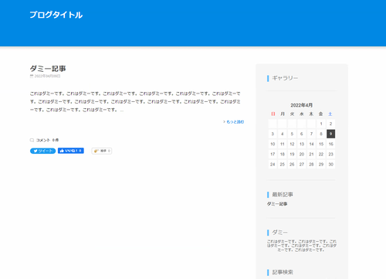
Task: Select day 12 in the calendar
Action: [292, 144]
